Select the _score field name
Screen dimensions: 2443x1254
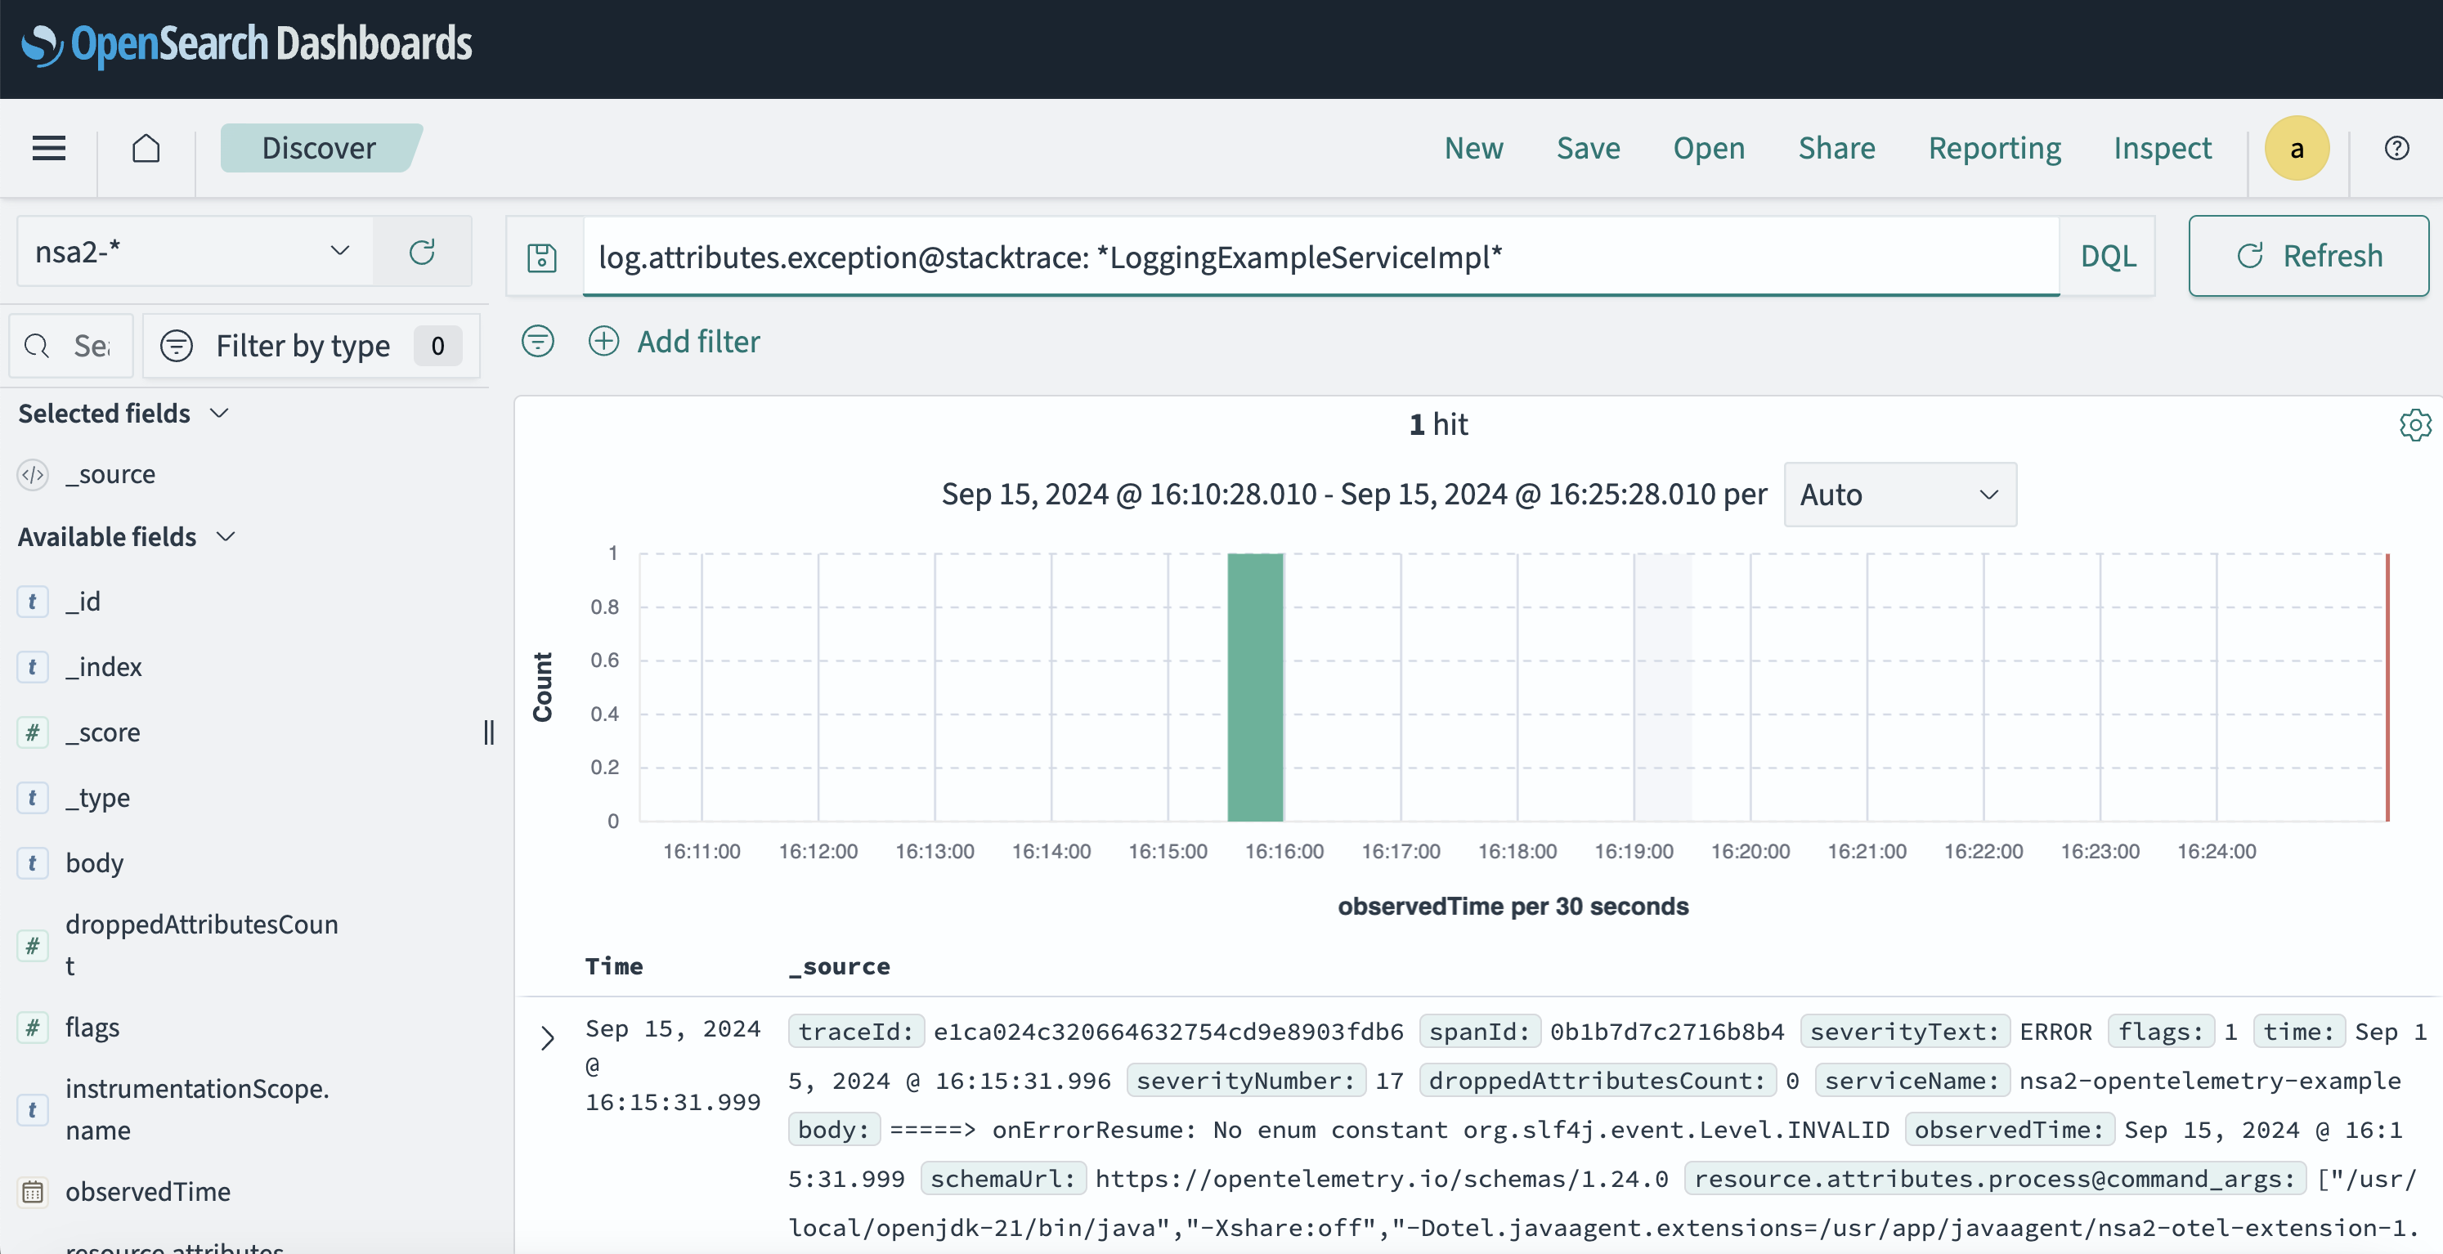coord(102,732)
